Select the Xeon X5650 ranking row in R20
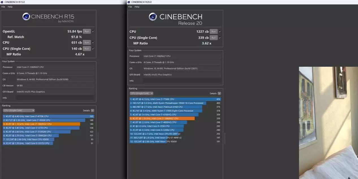 tap(175, 141)
